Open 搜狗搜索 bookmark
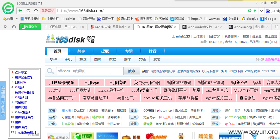Viewport: 280px width, 139px height. (x=144, y=19)
